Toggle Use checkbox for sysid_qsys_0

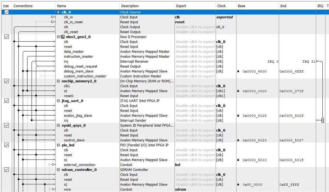(7, 125)
